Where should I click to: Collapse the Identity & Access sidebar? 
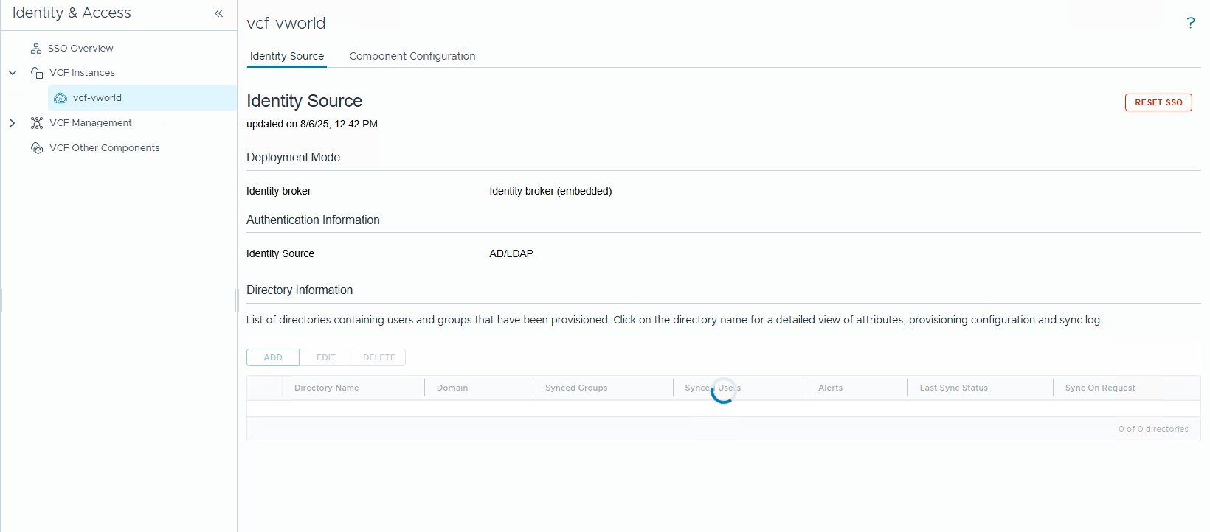[x=219, y=13]
